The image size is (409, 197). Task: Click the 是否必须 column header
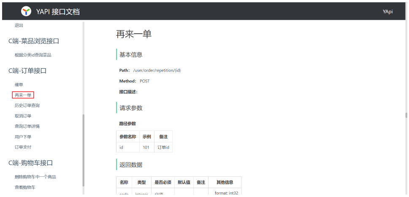point(163,182)
